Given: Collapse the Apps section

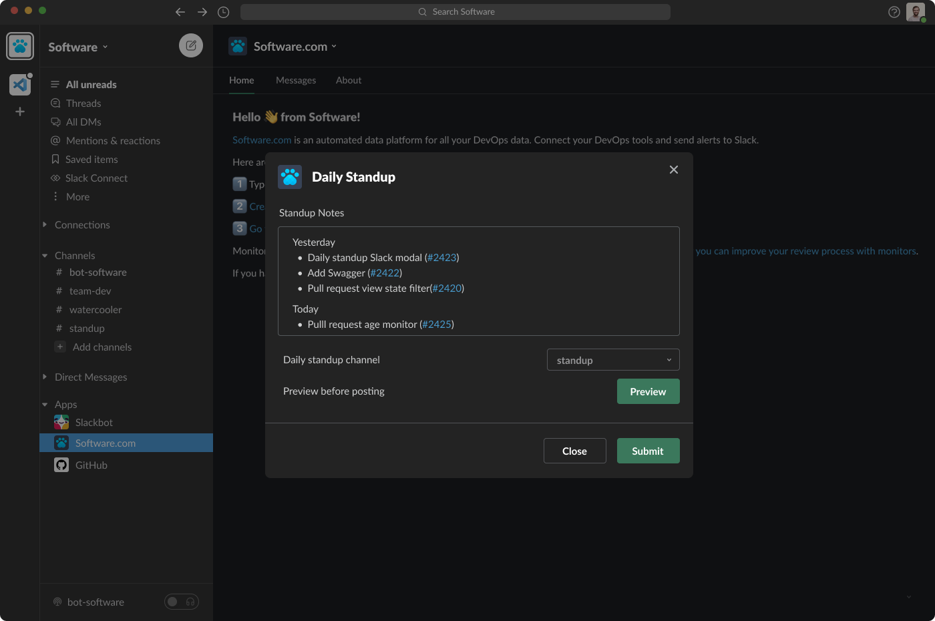Looking at the screenshot, I should tap(45, 405).
